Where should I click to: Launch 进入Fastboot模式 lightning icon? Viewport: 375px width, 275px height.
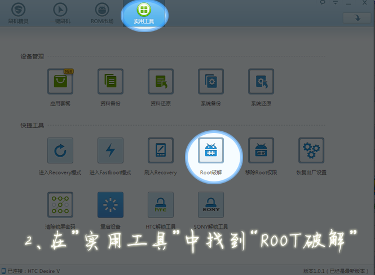coord(111,150)
